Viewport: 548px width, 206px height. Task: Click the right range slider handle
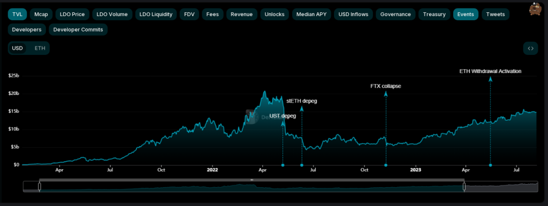point(464,187)
